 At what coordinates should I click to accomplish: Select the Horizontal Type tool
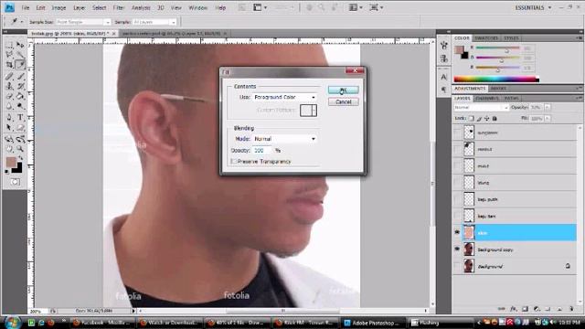coord(20,118)
